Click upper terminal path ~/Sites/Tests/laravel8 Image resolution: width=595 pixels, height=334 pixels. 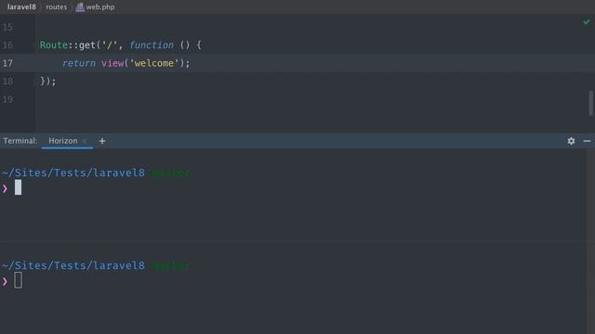click(x=73, y=173)
